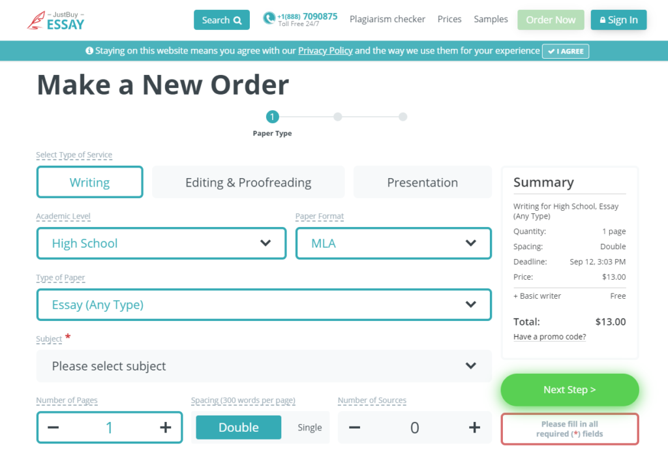Select Single spacing option

point(310,427)
